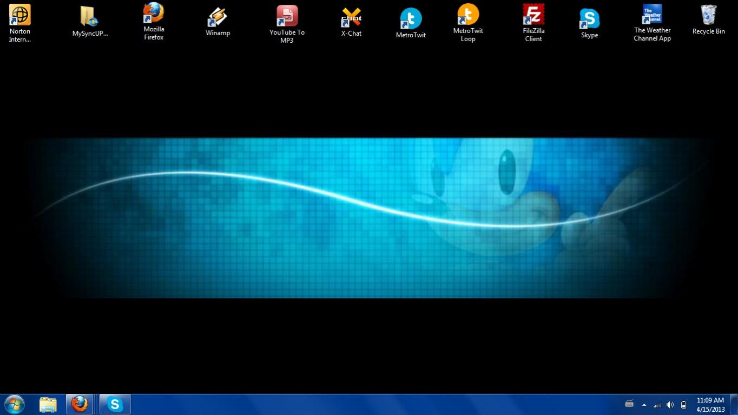Show hidden system tray icons
Image resolution: width=738 pixels, height=415 pixels.
tap(644, 405)
